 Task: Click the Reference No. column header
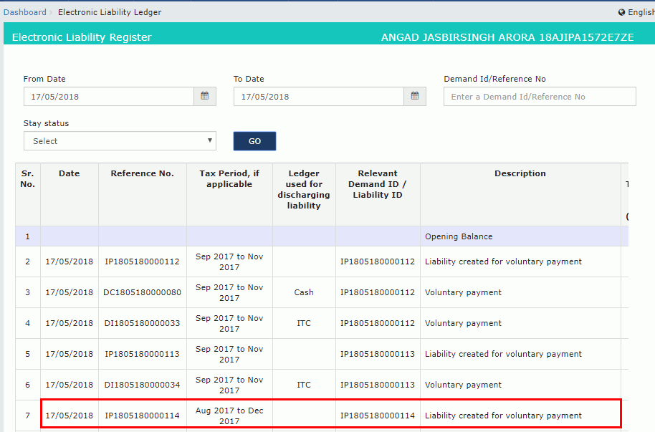(x=142, y=173)
